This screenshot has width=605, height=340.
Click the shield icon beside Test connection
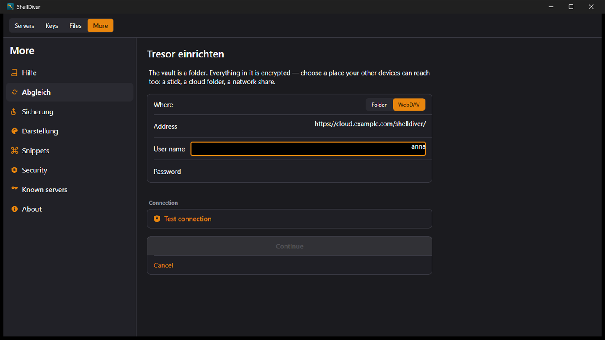[x=157, y=219]
